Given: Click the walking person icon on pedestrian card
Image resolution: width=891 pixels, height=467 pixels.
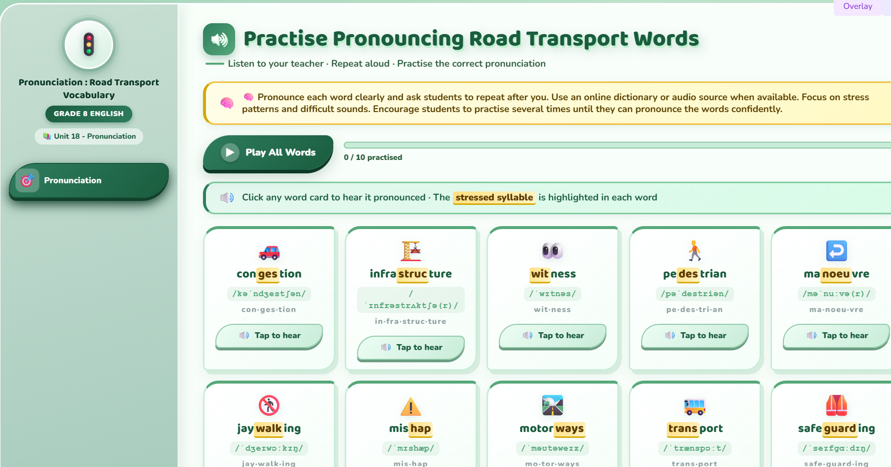Looking at the screenshot, I should tap(694, 251).
